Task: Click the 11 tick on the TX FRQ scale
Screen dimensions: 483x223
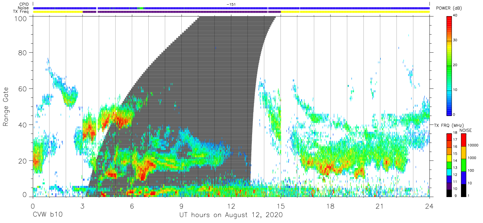Action: (x=455, y=182)
